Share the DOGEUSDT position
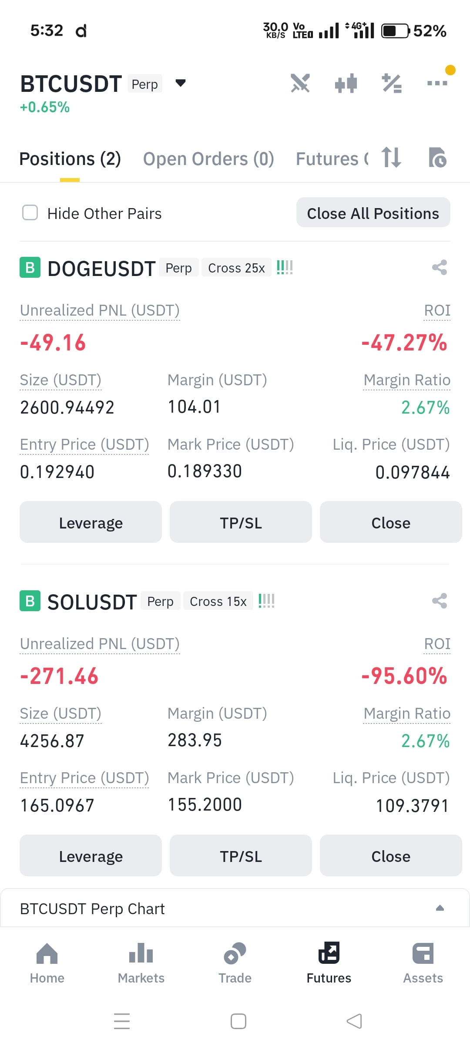470x1050 pixels. tap(440, 267)
